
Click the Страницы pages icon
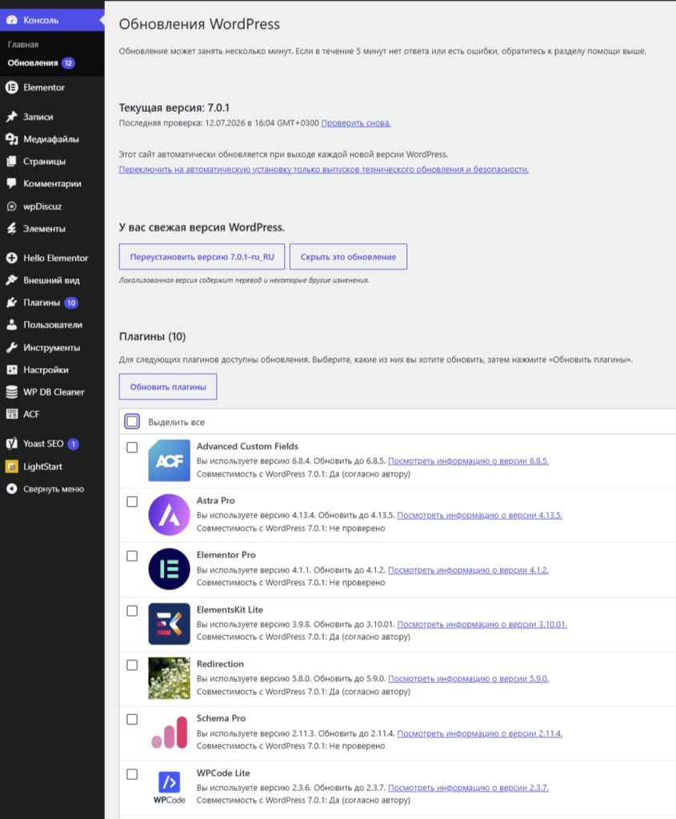click(x=11, y=162)
